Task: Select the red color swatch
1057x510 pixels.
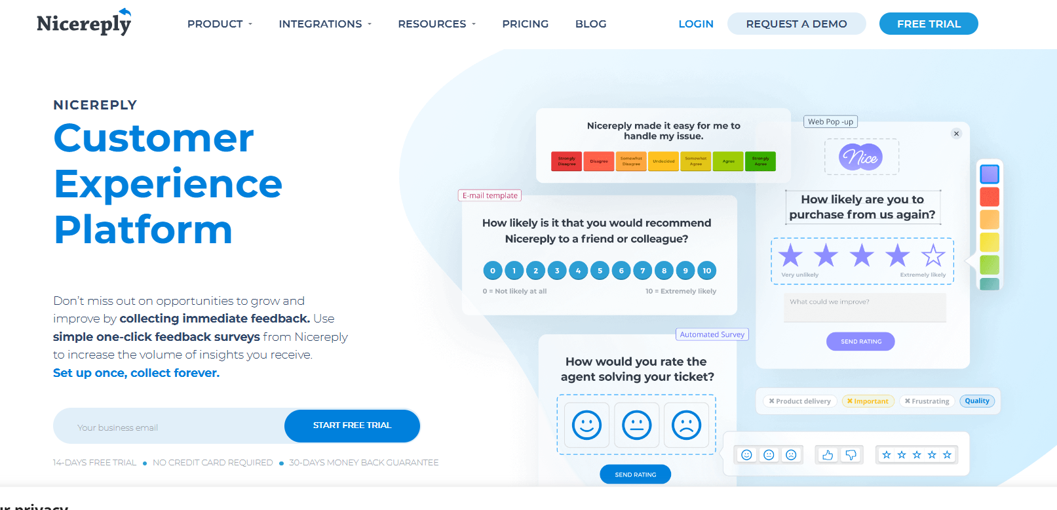Action: 989,197
